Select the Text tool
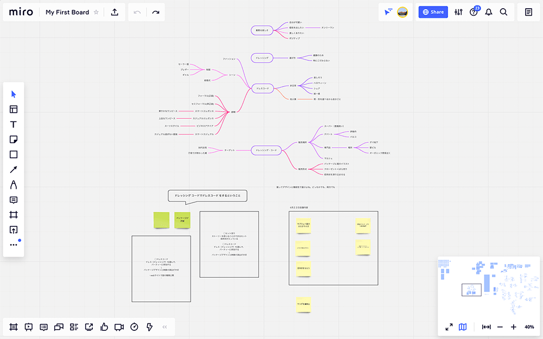This screenshot has height=339, width=543. coord(14,124)
